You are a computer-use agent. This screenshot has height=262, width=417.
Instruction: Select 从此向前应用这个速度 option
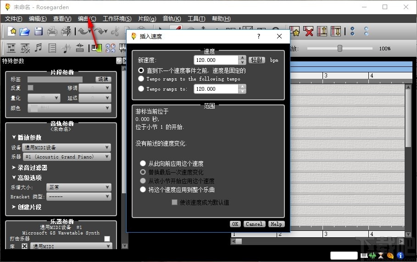[143, 163]
